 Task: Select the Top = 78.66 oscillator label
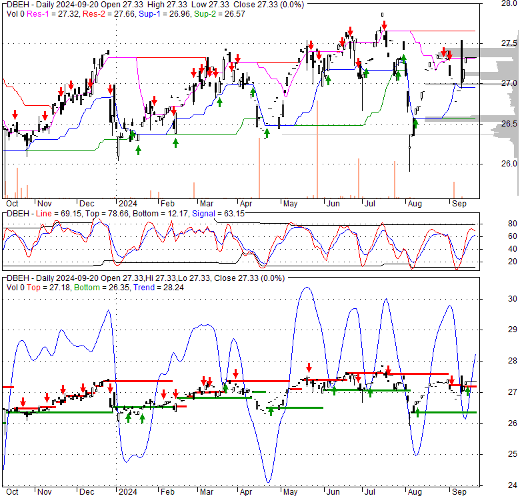[x=107, y=214]
